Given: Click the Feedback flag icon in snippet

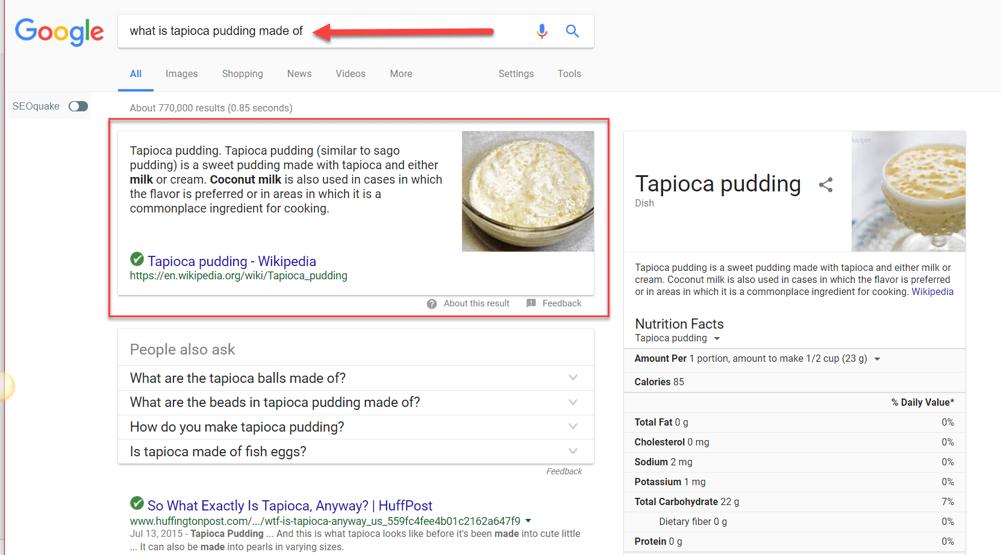Looking at the screenshot, I should (x=531, y=303).
